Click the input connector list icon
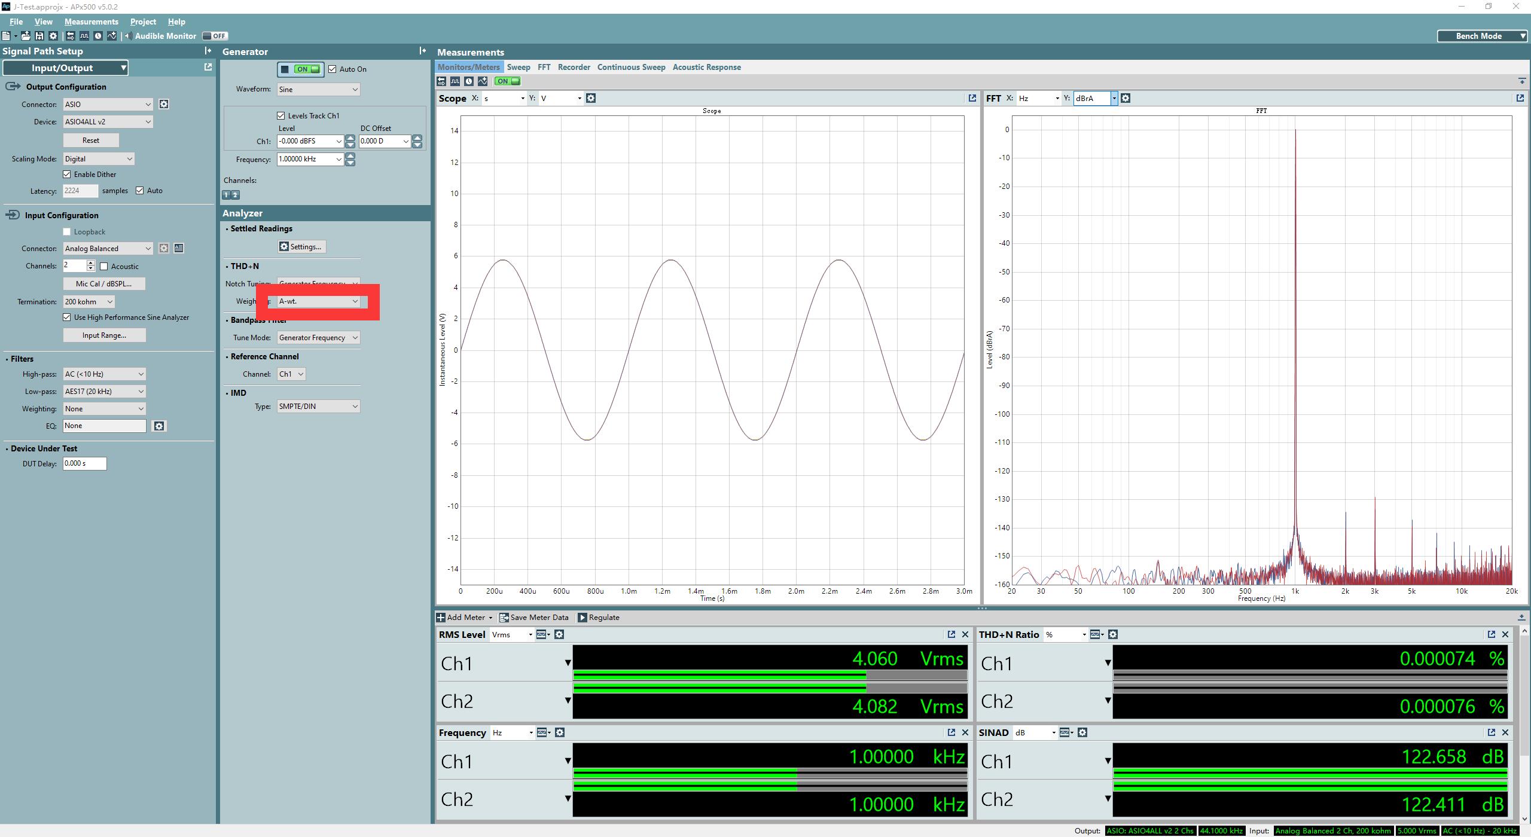The width and height of the screenshot is (1531, 837). click(x=179, y=248)
